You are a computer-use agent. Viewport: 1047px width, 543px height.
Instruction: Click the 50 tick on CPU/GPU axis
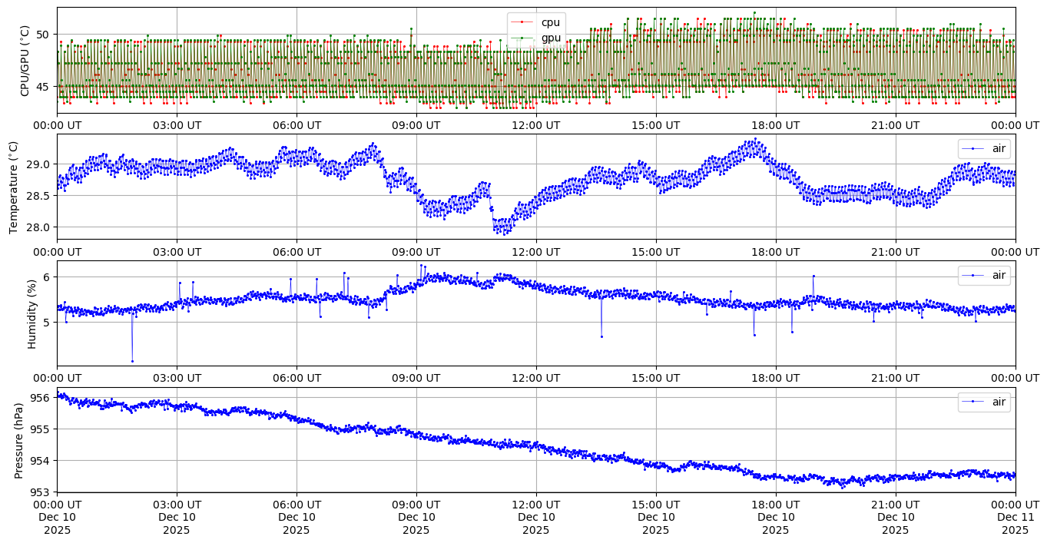(41, 35)
